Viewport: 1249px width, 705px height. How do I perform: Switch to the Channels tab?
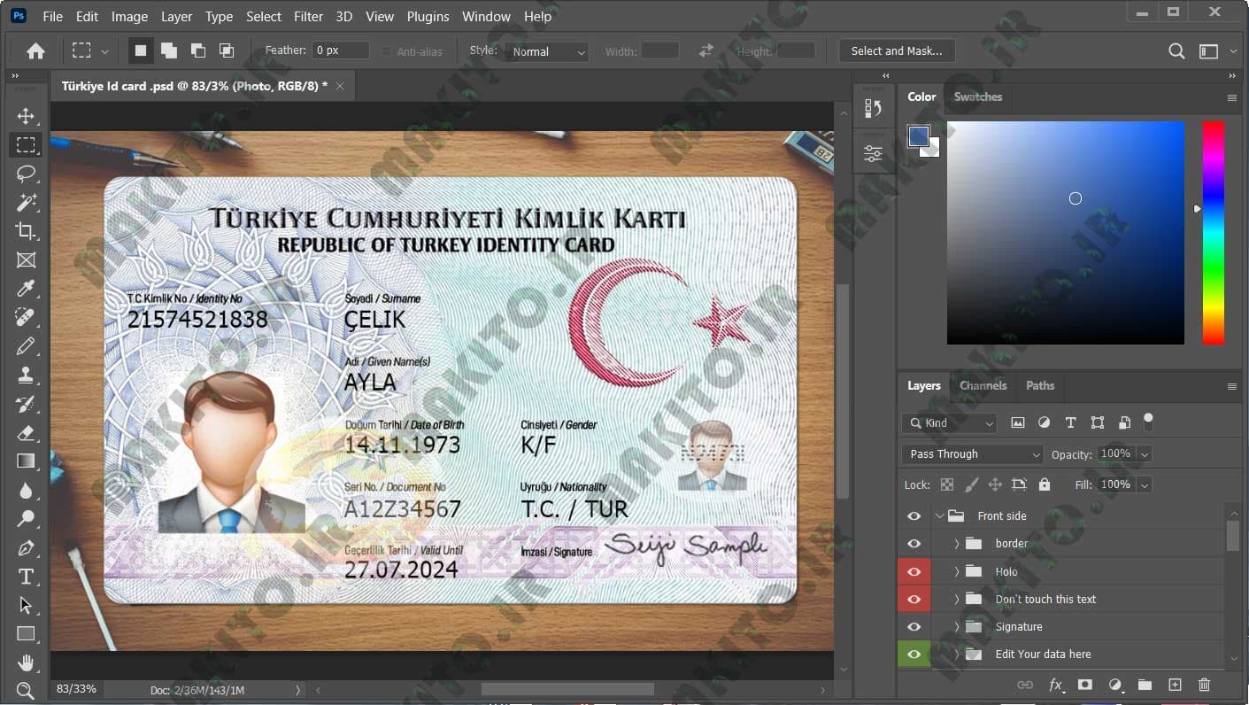point(983,385)
